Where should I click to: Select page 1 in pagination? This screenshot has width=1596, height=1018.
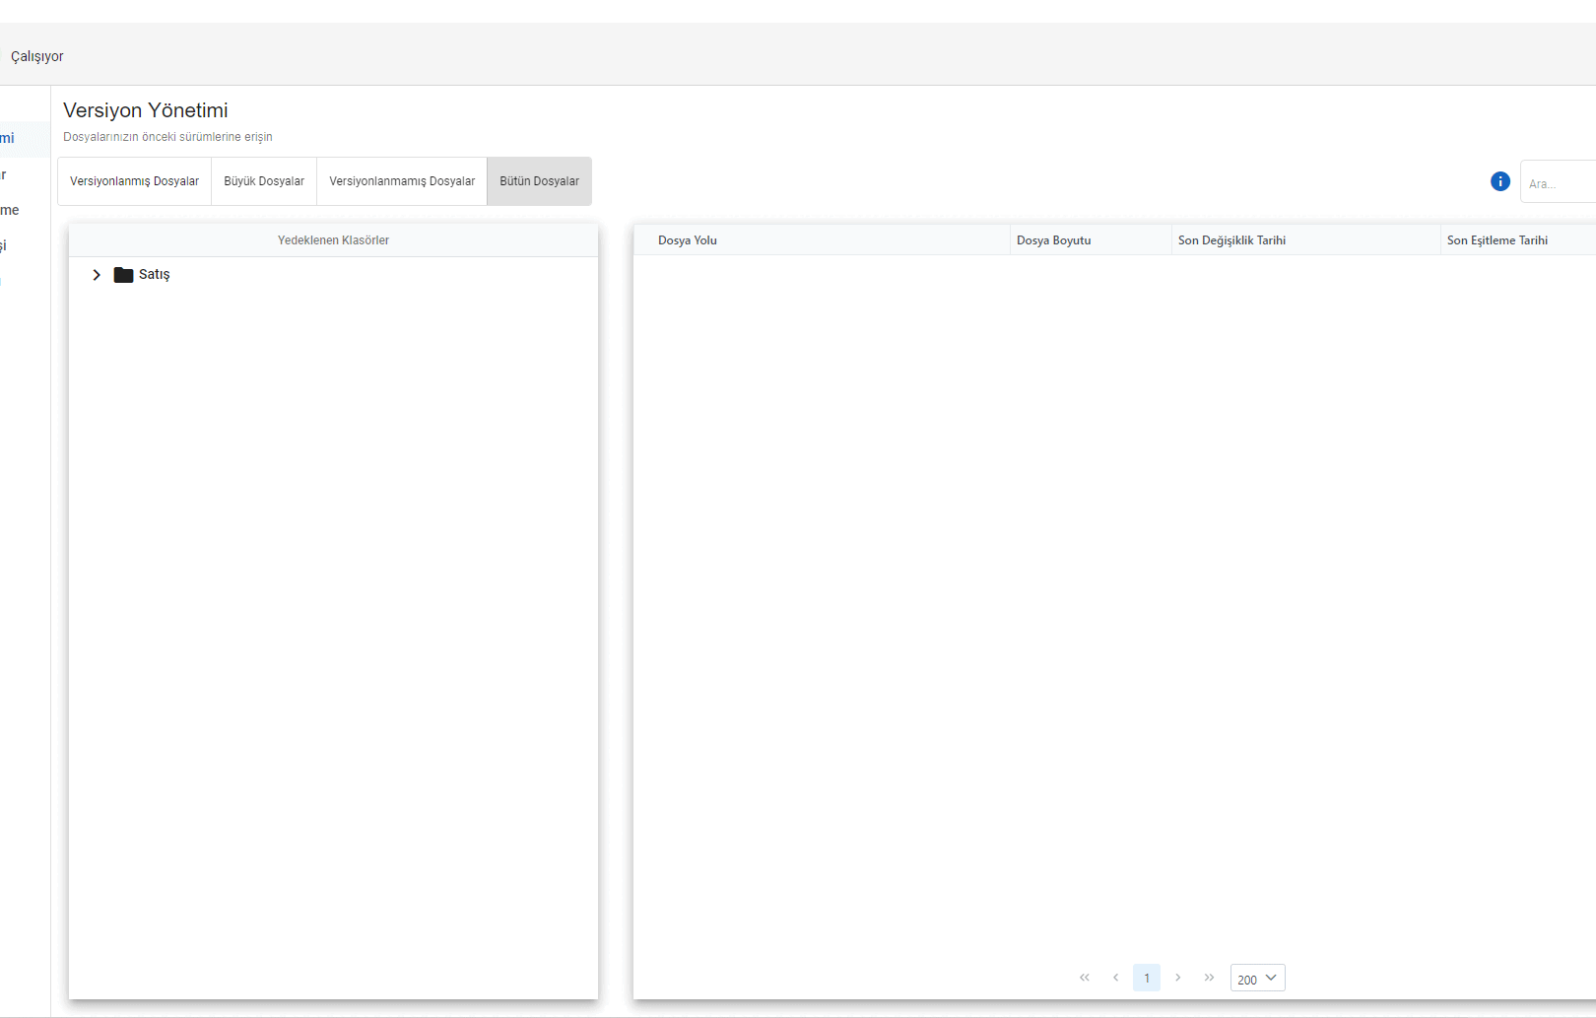pos(1146,978)
